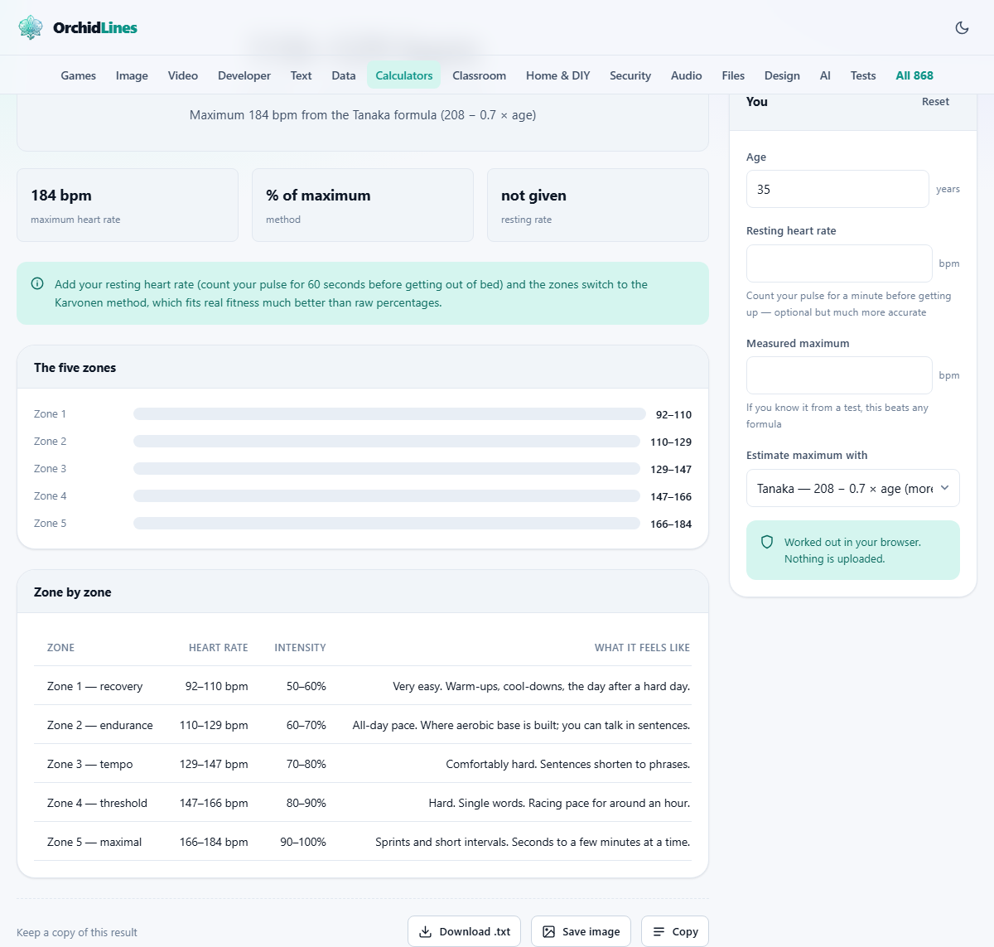Switch to the Video category

183,75
